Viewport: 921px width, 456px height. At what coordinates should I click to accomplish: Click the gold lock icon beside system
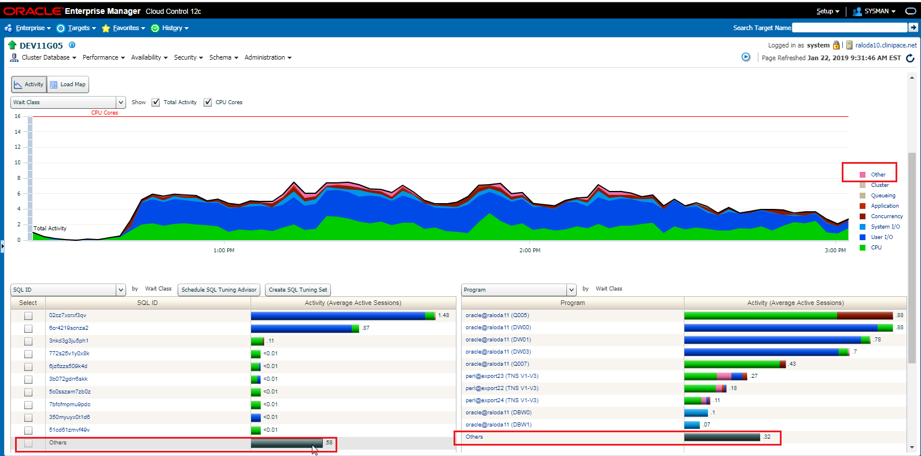coord(836,45)
